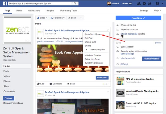Select Embed from post menu
The width and height of the screenshot is (166, 114).
pyautogui.click(x=88, y=46)
